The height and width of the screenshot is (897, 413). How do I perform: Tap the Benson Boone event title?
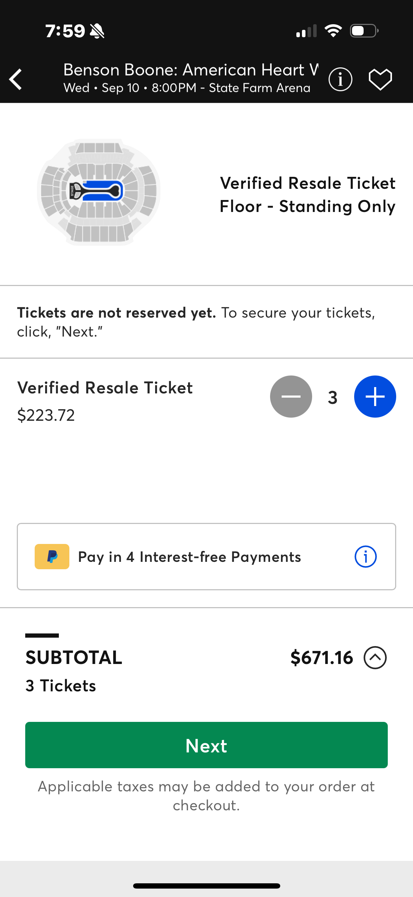click(x=191, y=70)
